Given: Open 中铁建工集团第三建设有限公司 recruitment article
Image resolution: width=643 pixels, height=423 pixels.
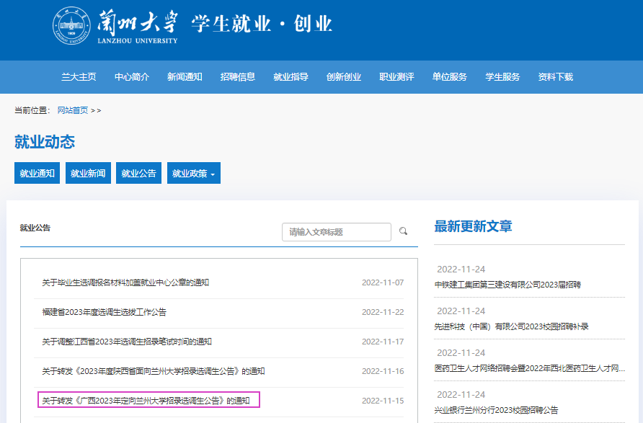Looking at the screenshot, I should 507,285.
